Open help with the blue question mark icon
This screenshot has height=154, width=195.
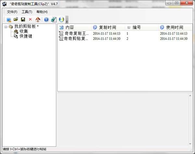tap(46, 19)
